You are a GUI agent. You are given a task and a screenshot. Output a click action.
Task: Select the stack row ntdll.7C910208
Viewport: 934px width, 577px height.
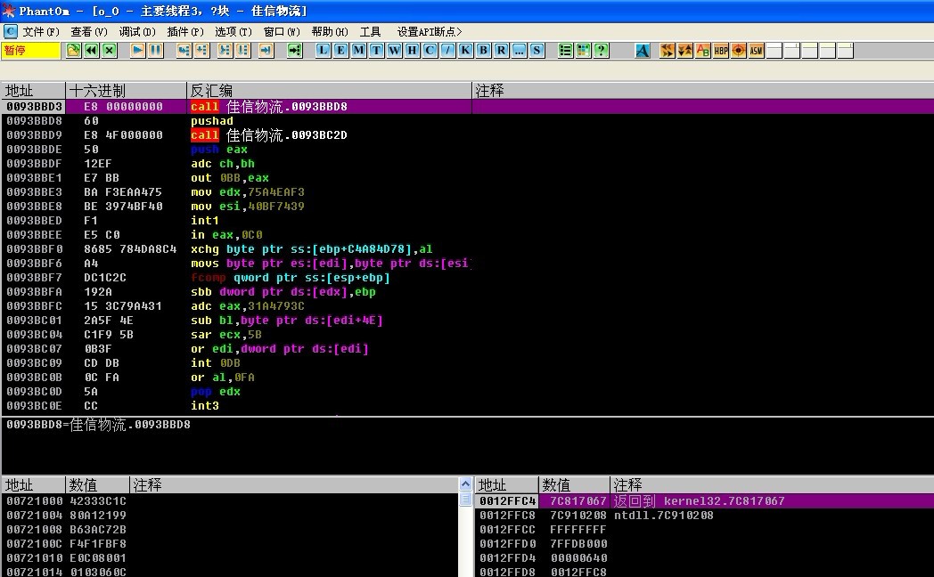[x=704, y=516]
